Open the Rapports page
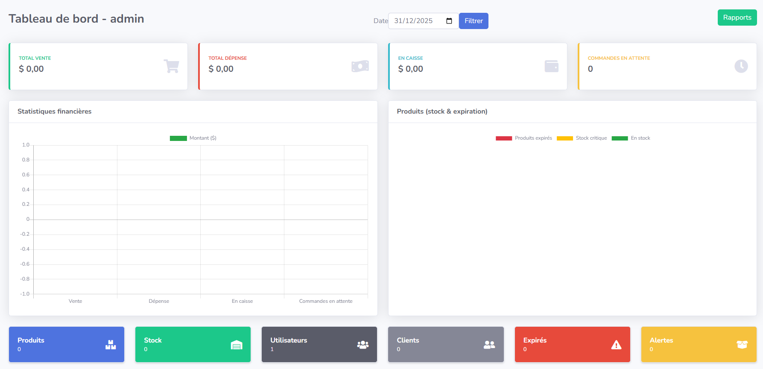 [x=737, y=18]
